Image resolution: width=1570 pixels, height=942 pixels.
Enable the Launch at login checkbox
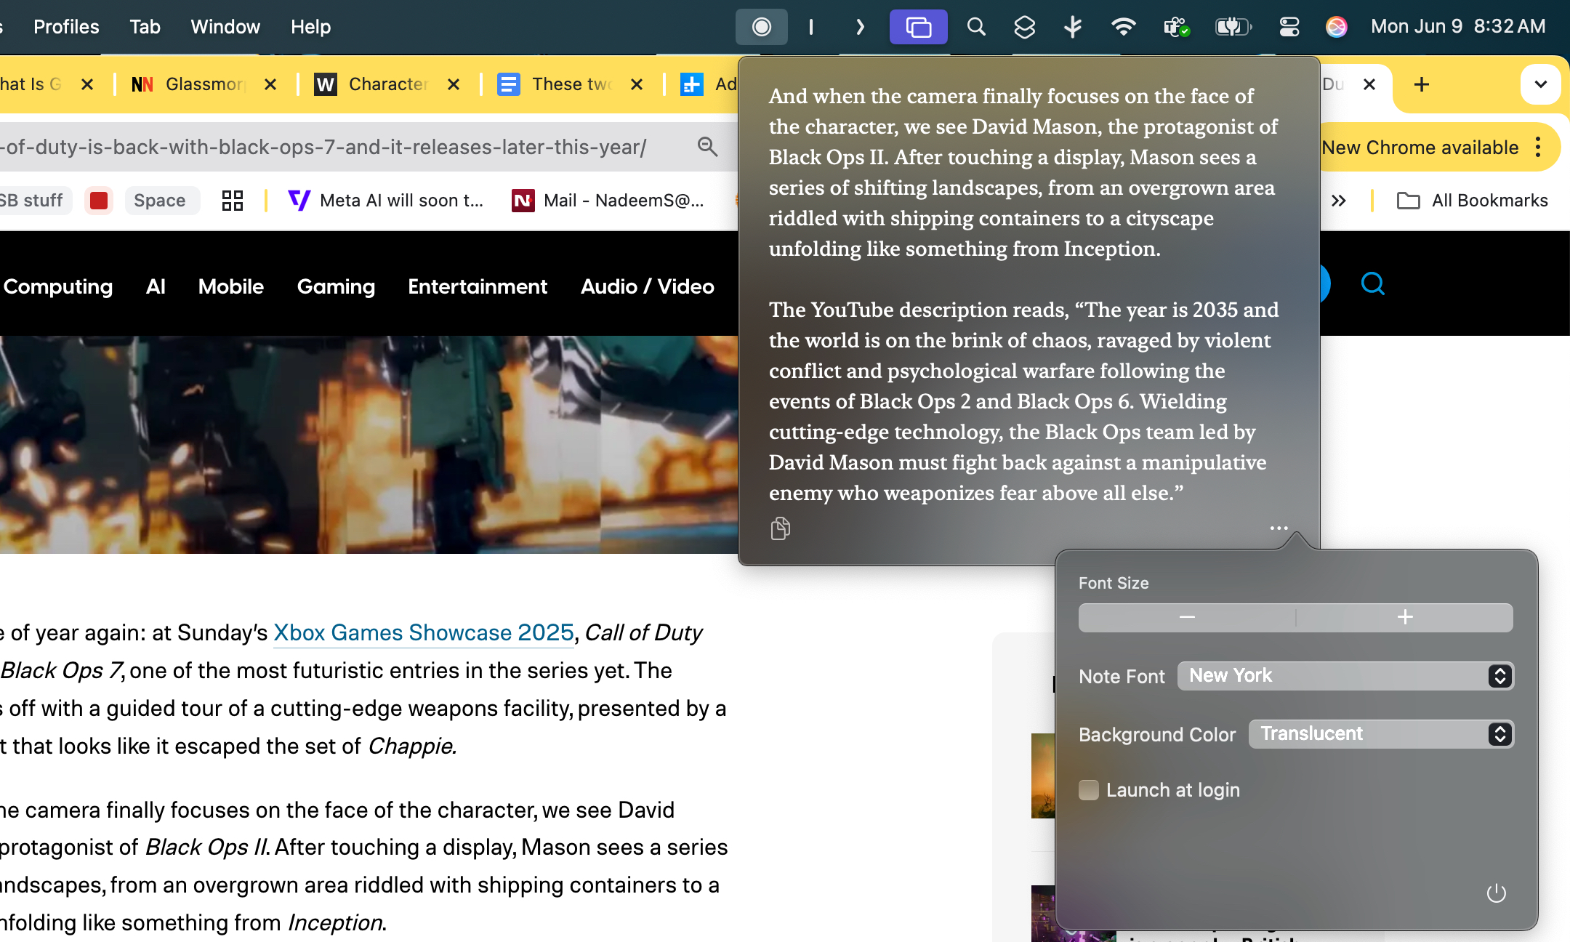1089,789
